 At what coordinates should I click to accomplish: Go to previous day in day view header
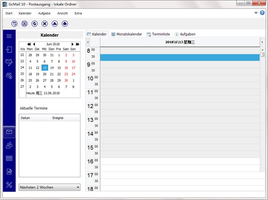tap(88, 42)
